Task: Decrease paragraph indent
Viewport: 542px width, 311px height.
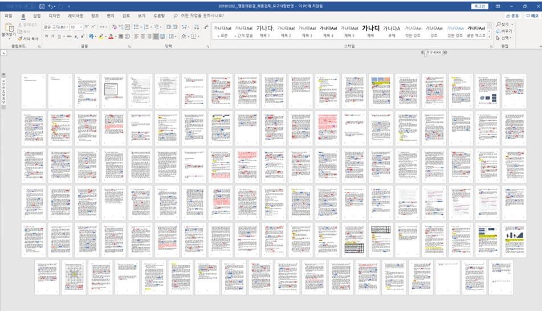Action: (168, 27)
